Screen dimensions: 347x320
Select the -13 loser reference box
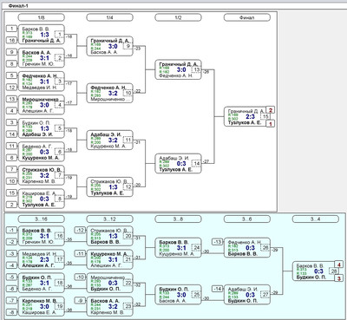point(218,242)
